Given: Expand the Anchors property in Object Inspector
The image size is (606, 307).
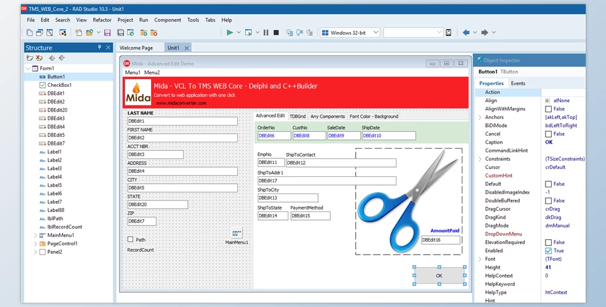Looking at the screenshot, I should pos(479,117).
